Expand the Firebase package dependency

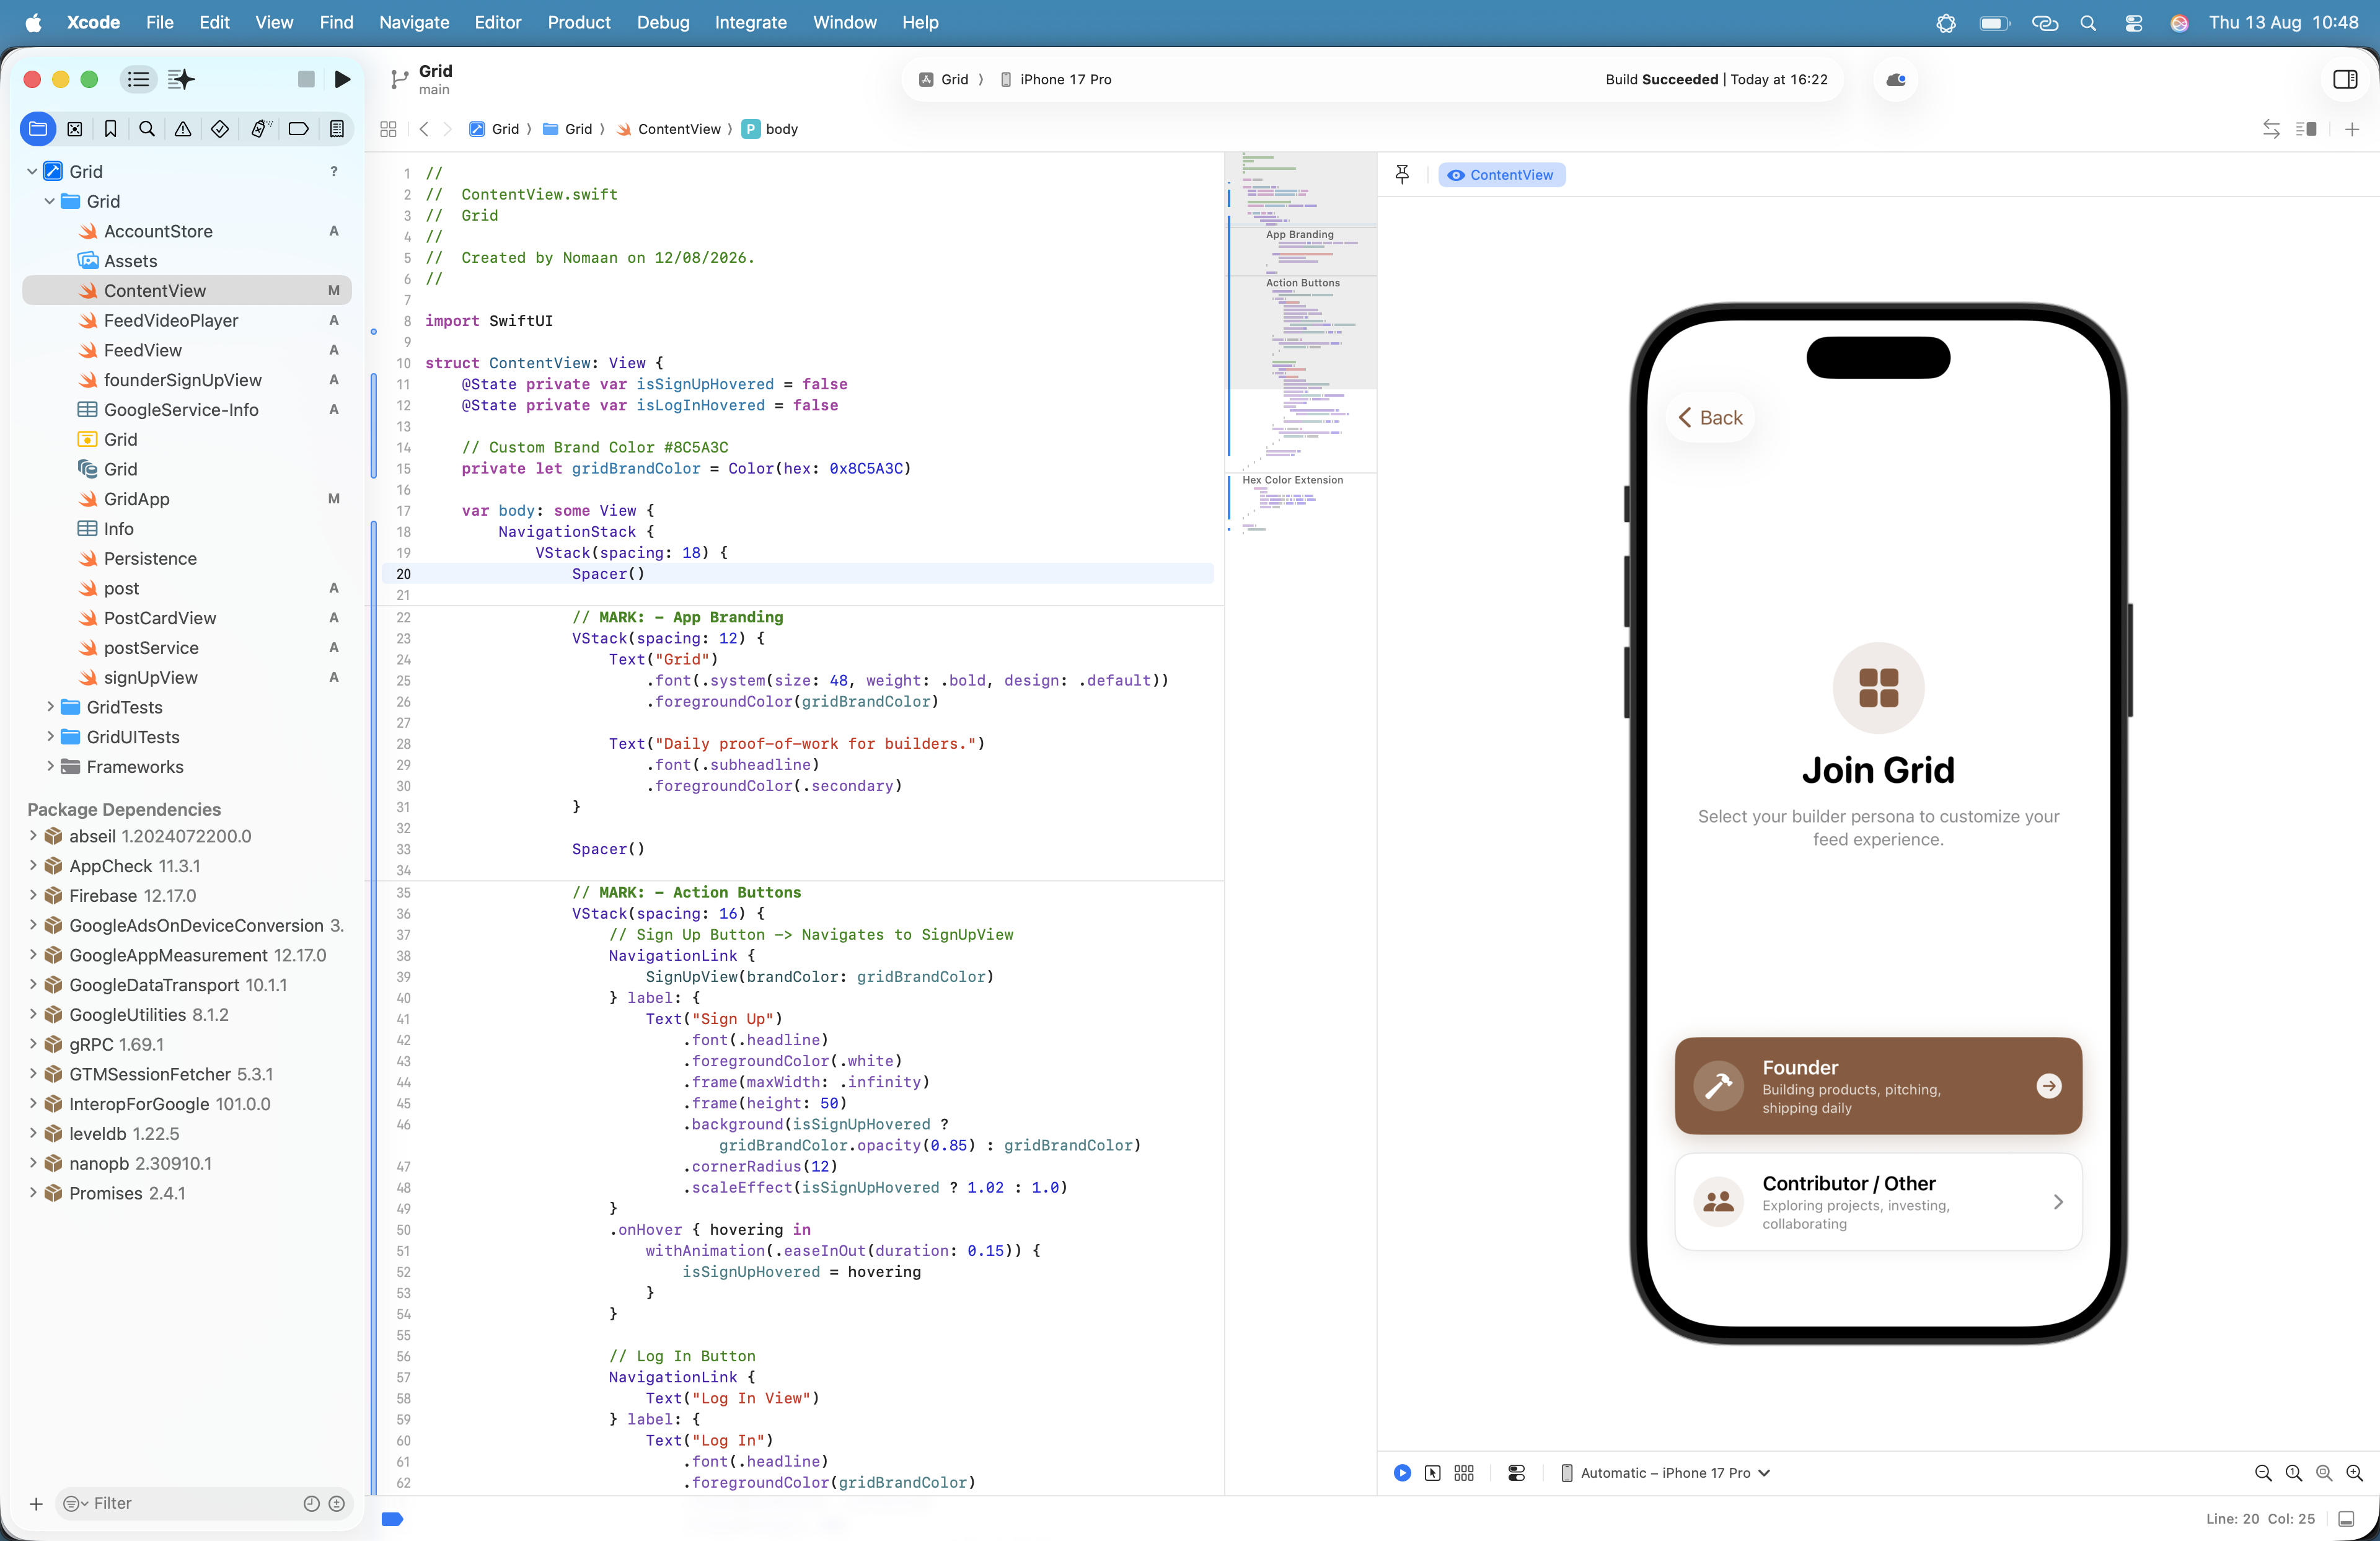pos(33,896)
